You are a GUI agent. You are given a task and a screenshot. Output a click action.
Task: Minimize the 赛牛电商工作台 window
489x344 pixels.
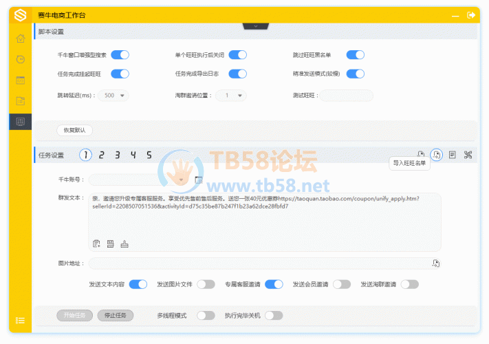click(455, 16)
